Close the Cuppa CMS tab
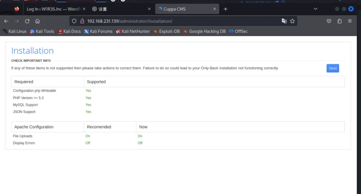This screenshot has width=361, height=194. click(x=214, y=9)
